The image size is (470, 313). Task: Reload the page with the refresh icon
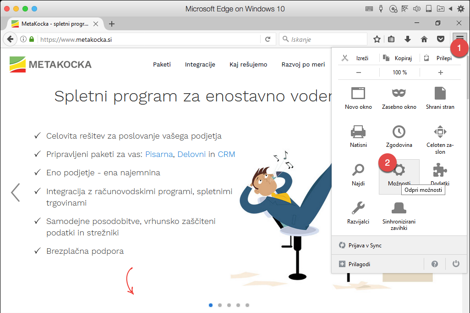[268, 39]
